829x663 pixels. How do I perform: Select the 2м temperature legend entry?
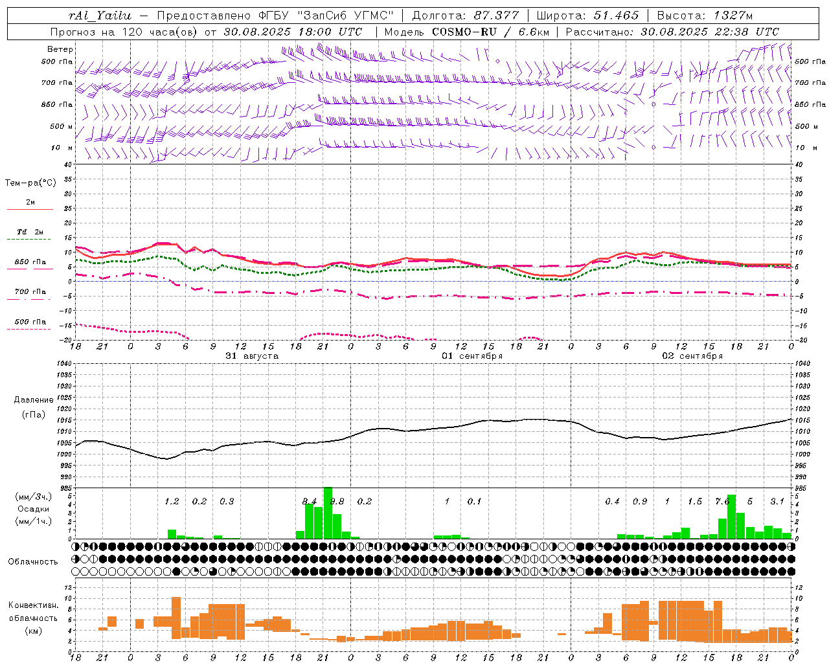[x=30, y=203]
